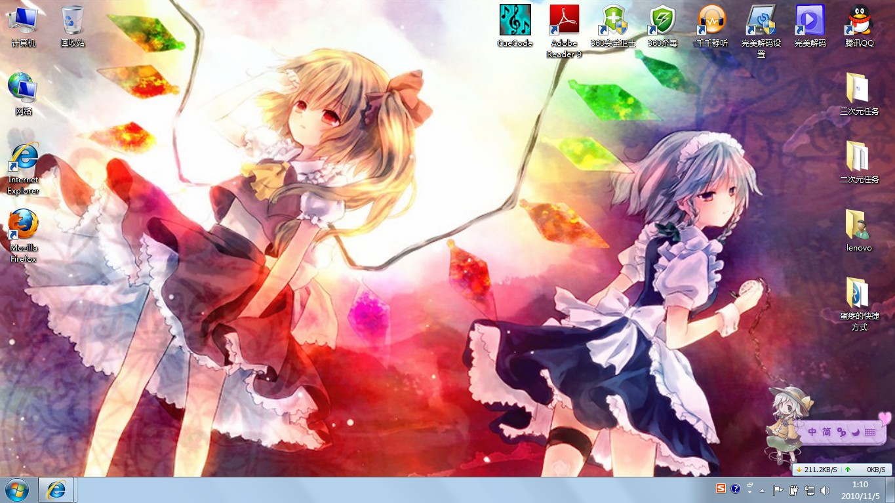
Task: Click the Show desktop strip on taskbar
Action: pyautogui.click(x=890, y=490)
